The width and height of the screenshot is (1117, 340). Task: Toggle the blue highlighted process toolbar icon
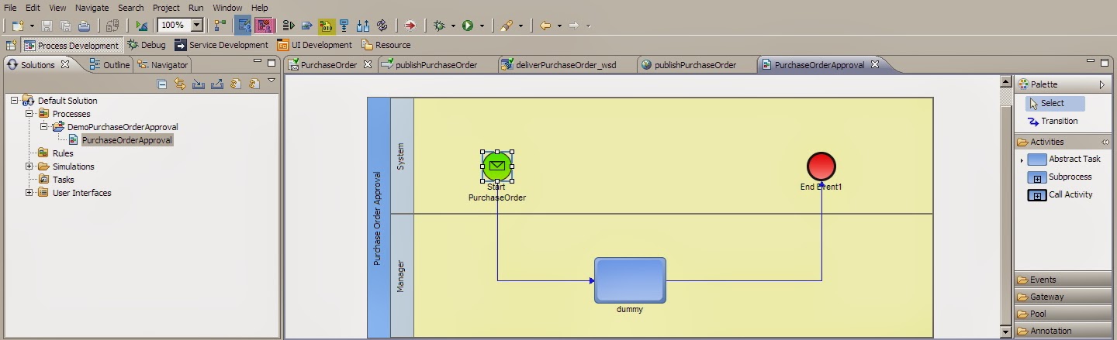pyautogui.click(x=244, y=26)
